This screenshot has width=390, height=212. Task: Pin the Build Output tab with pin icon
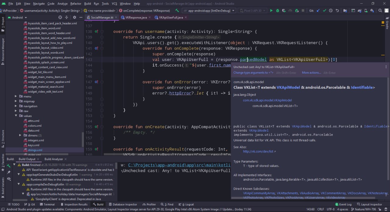pos(9,172)
